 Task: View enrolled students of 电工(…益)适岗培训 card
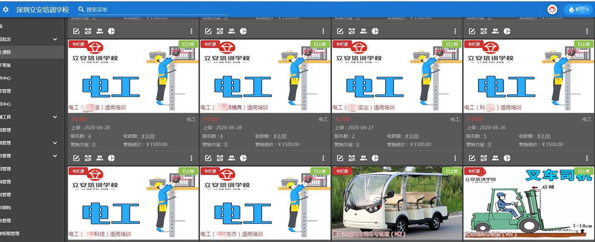[100, 158]
